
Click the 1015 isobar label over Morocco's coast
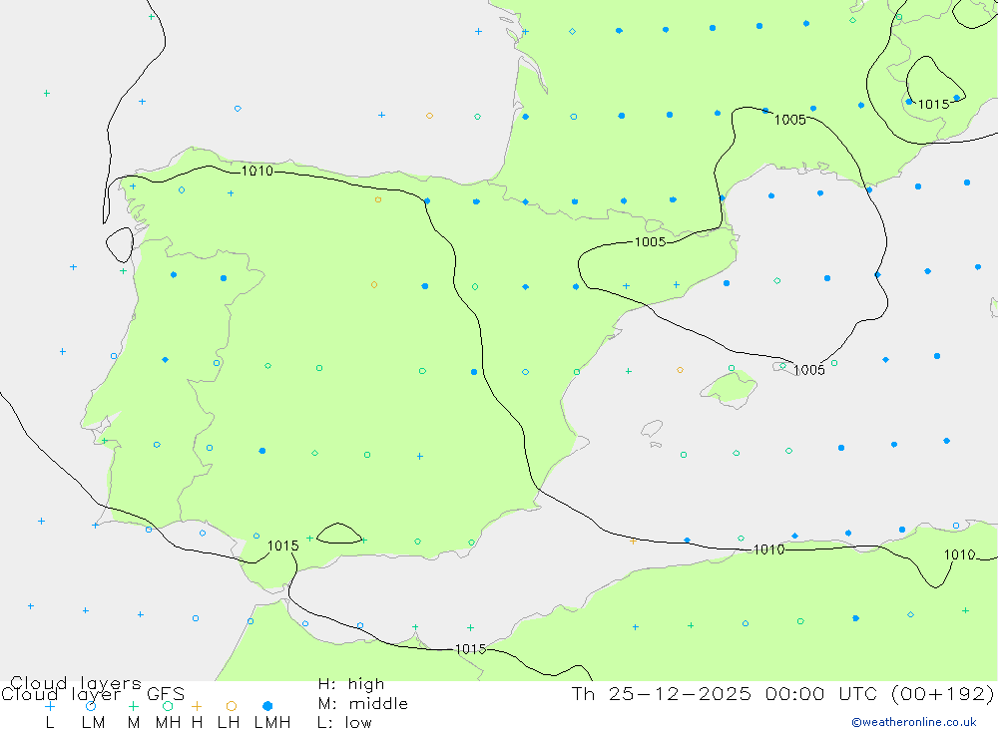point(470,649)
